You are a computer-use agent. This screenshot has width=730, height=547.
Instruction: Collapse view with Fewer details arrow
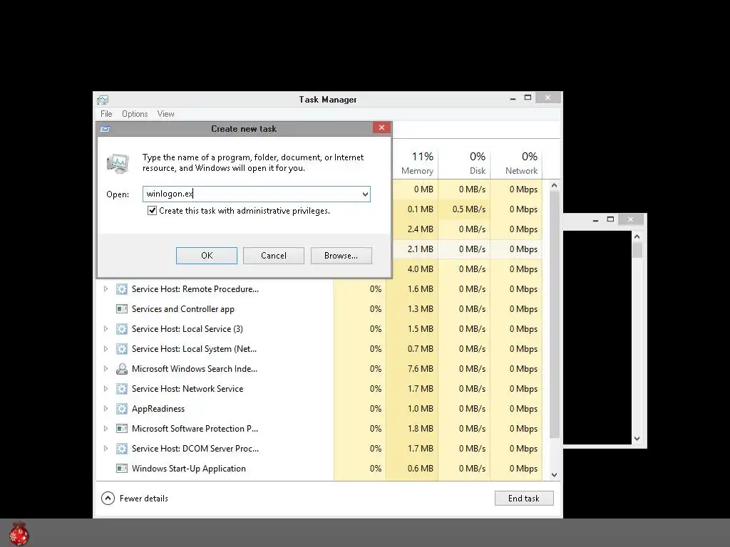[108, 498]
